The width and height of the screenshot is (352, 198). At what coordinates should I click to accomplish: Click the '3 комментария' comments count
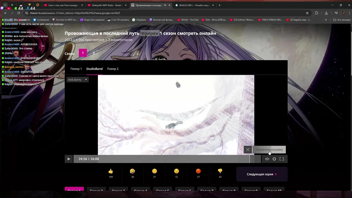120,40
